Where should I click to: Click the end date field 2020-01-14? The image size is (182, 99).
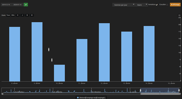point(17,5)
